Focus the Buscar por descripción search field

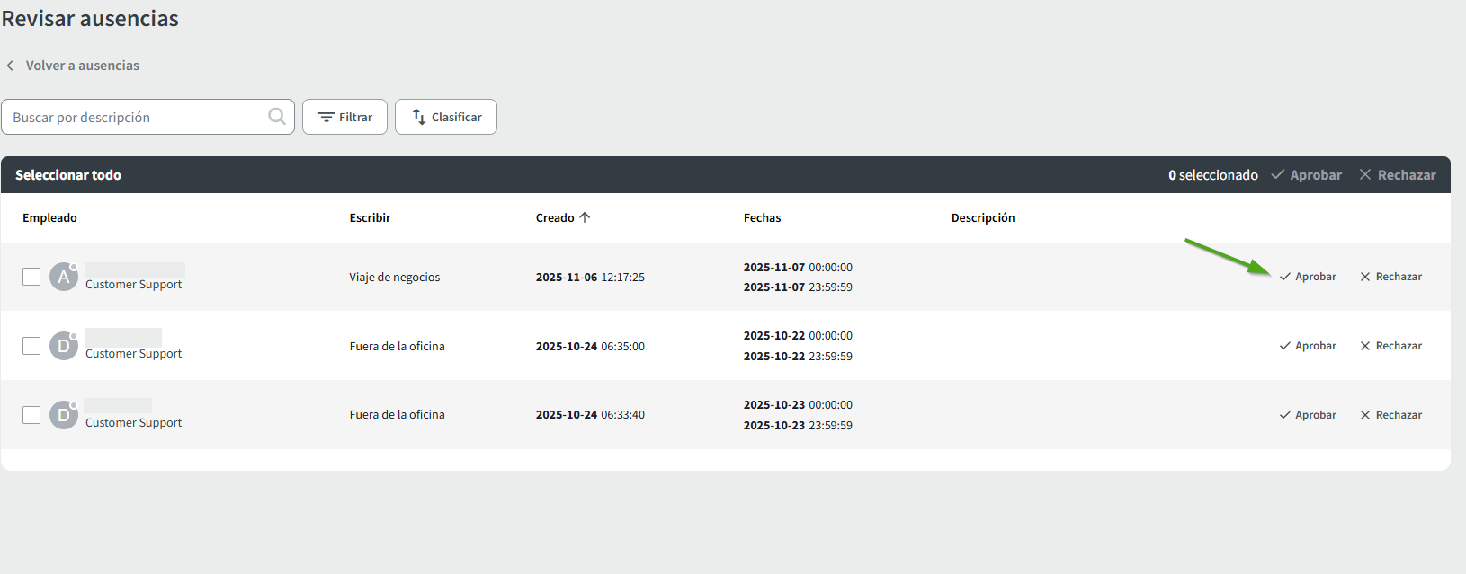coord(135,117)
